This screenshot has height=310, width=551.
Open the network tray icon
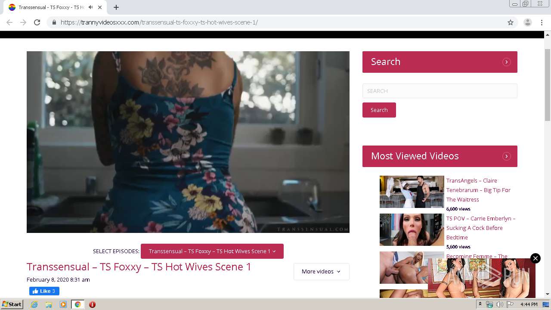click(489, 304)
